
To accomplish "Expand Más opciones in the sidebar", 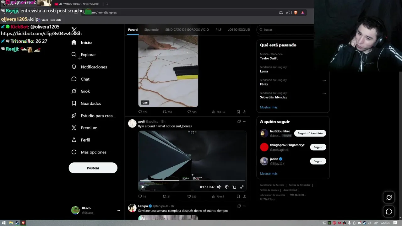I will [x=89, y=152].
